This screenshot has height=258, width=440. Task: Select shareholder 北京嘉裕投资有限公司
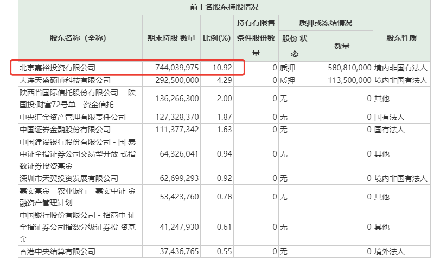(58, 68)
